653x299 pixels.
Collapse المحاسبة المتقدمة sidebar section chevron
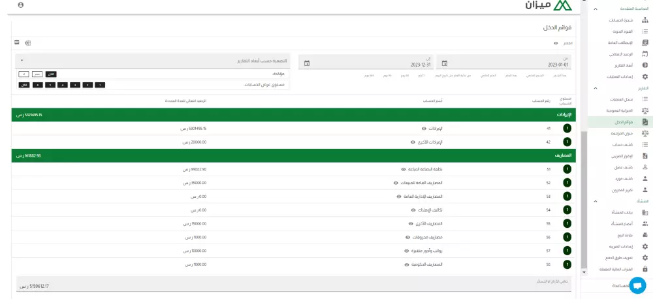pos(596,8)
